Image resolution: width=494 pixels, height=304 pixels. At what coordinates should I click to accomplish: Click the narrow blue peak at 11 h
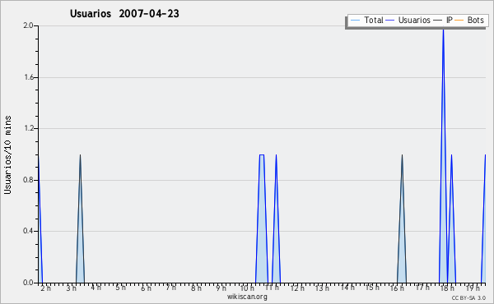click(x=276, y=219)
